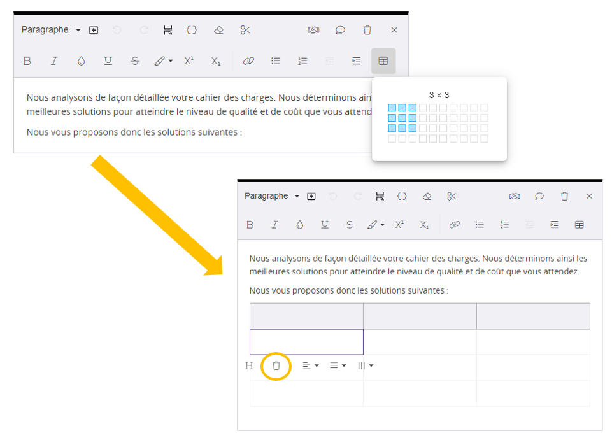Click the curly braces icon in upper editor

192,30
